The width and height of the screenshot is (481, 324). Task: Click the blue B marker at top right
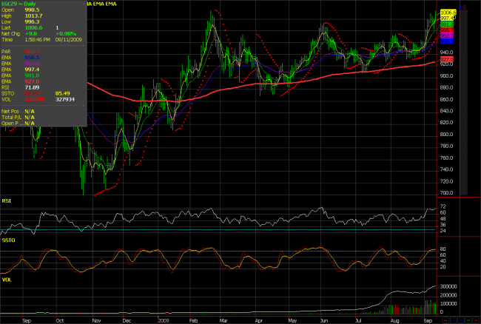pos(461,7)
